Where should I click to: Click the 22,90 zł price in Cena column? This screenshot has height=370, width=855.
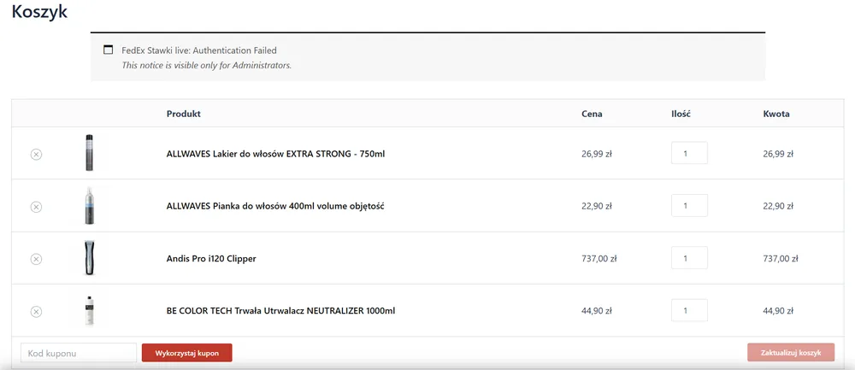597,207
